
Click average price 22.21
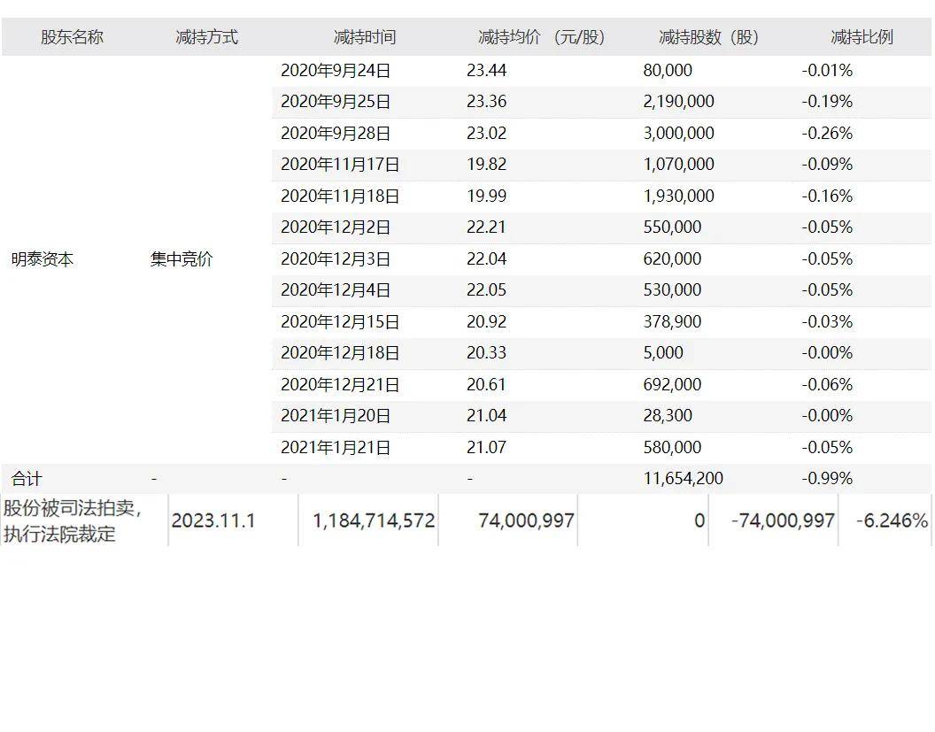coord(487,227)
